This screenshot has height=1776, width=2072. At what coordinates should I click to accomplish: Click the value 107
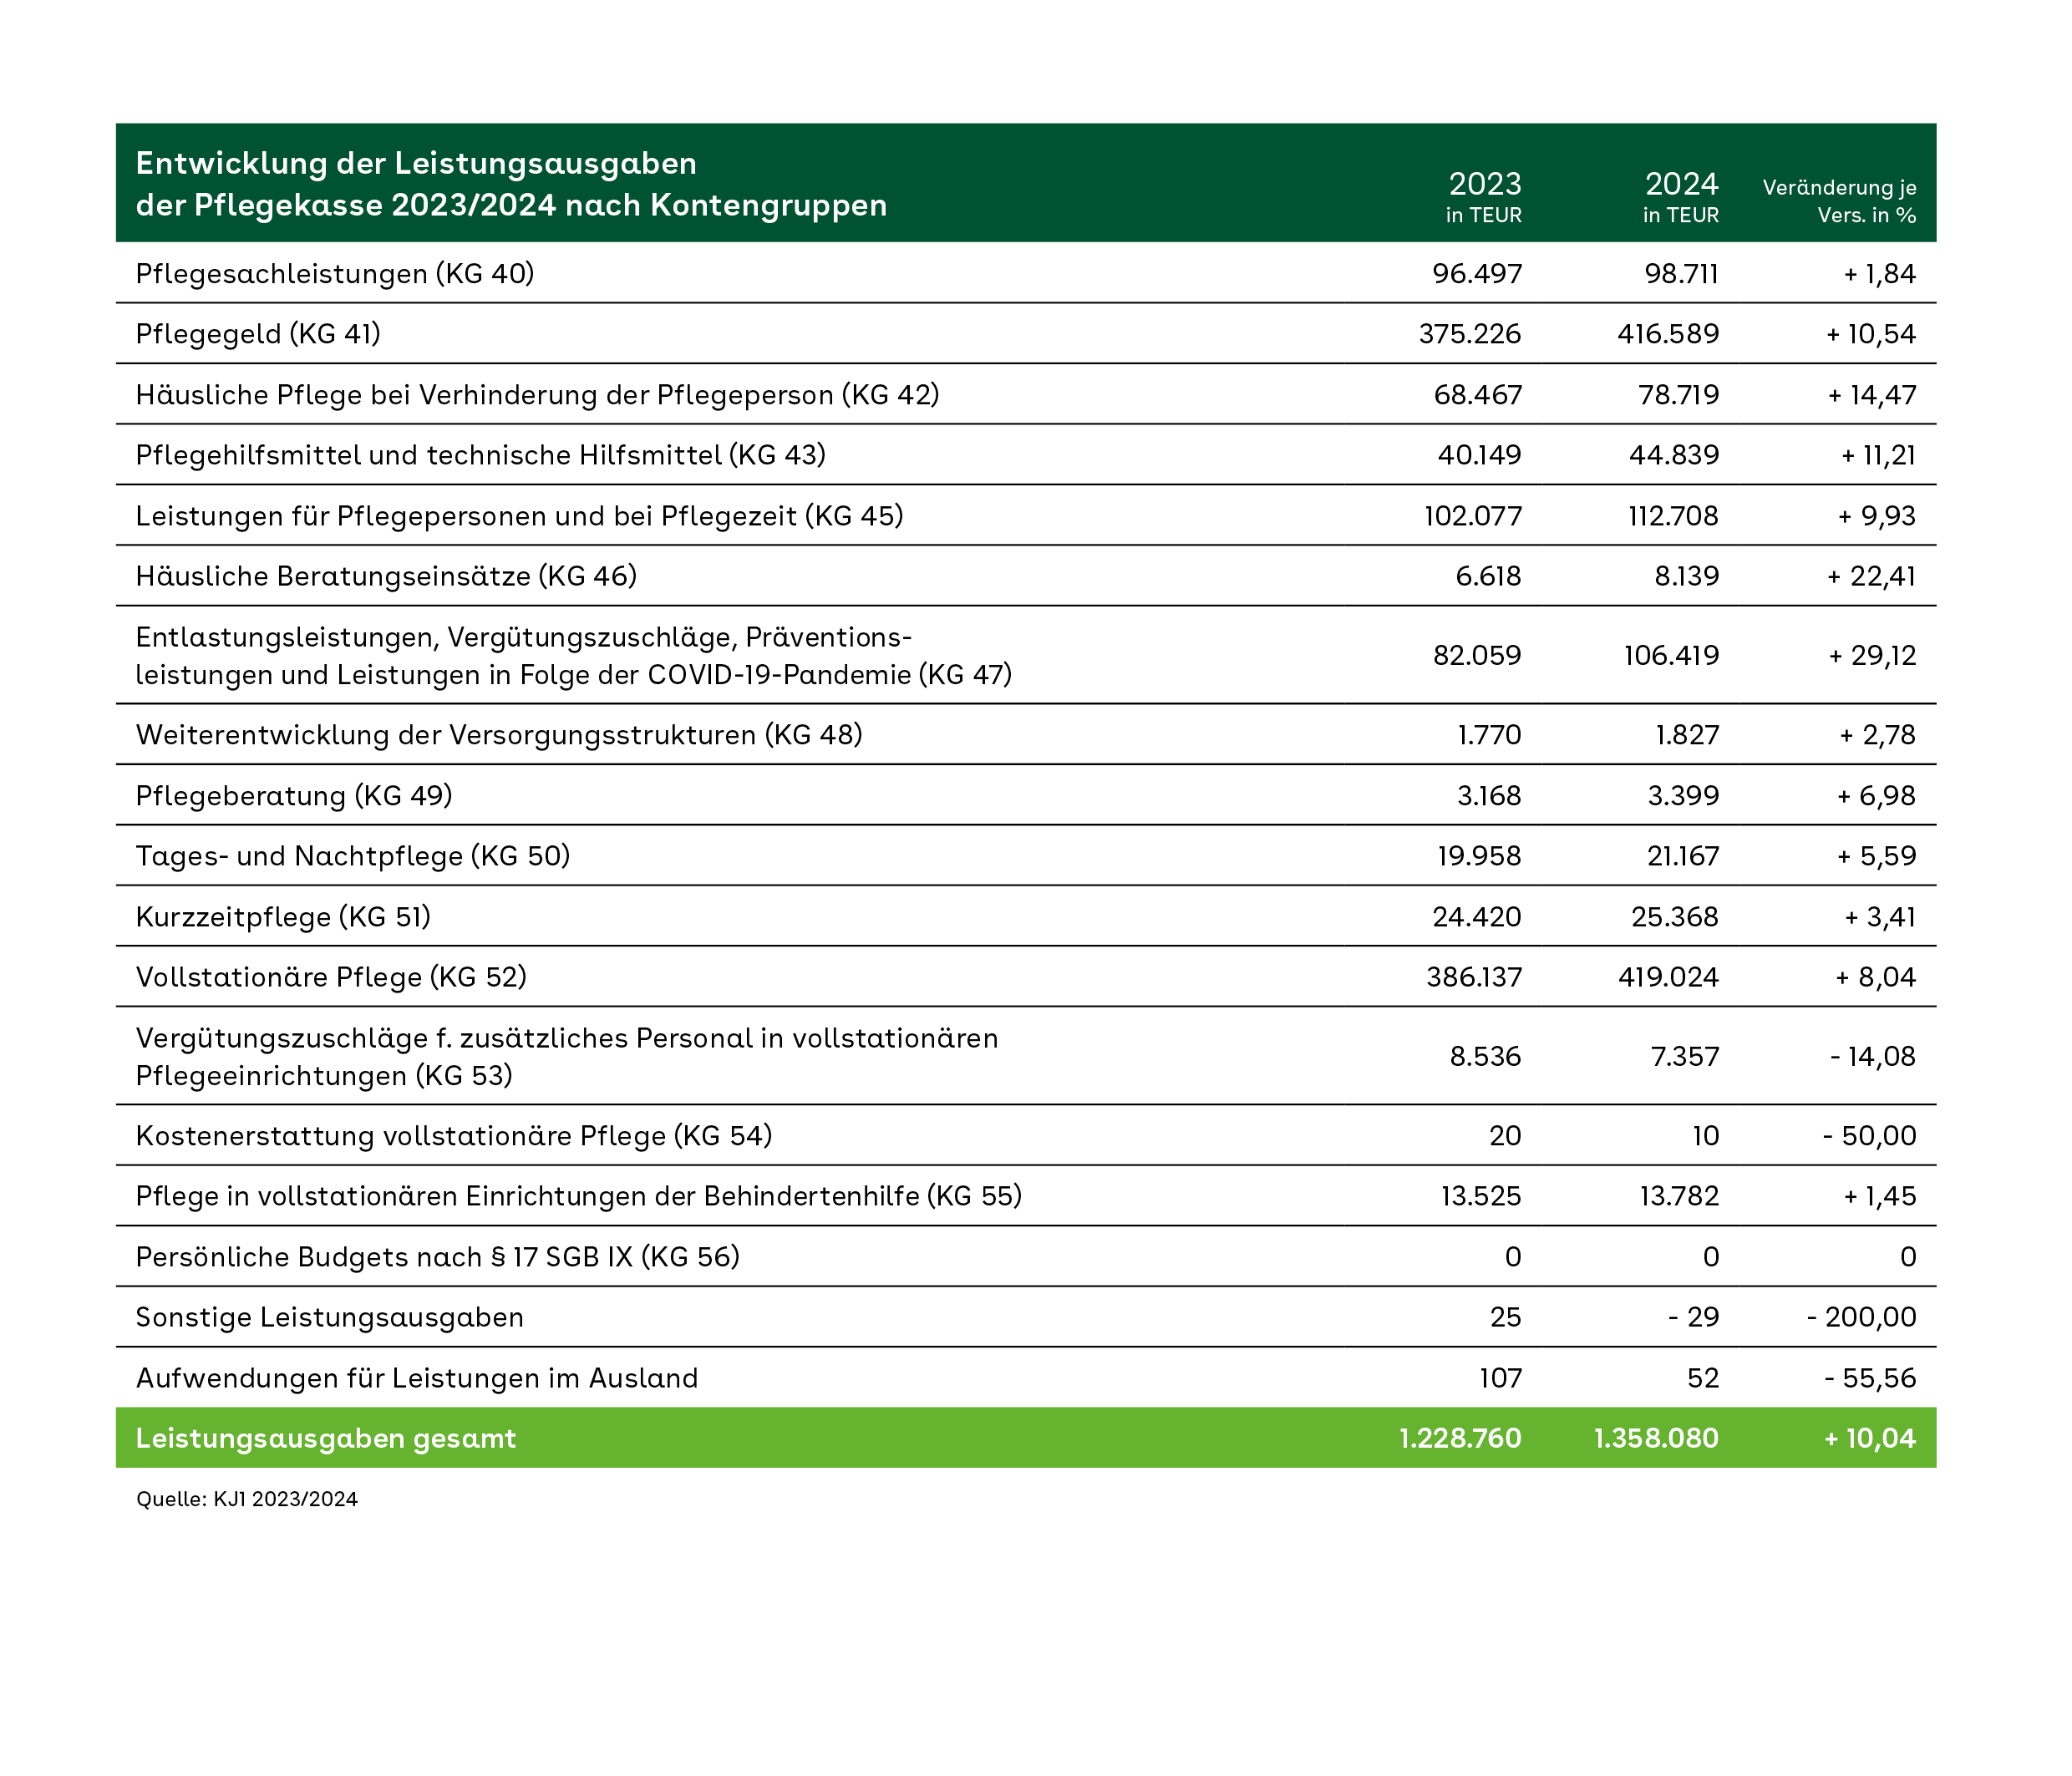coord(1501,1378)
